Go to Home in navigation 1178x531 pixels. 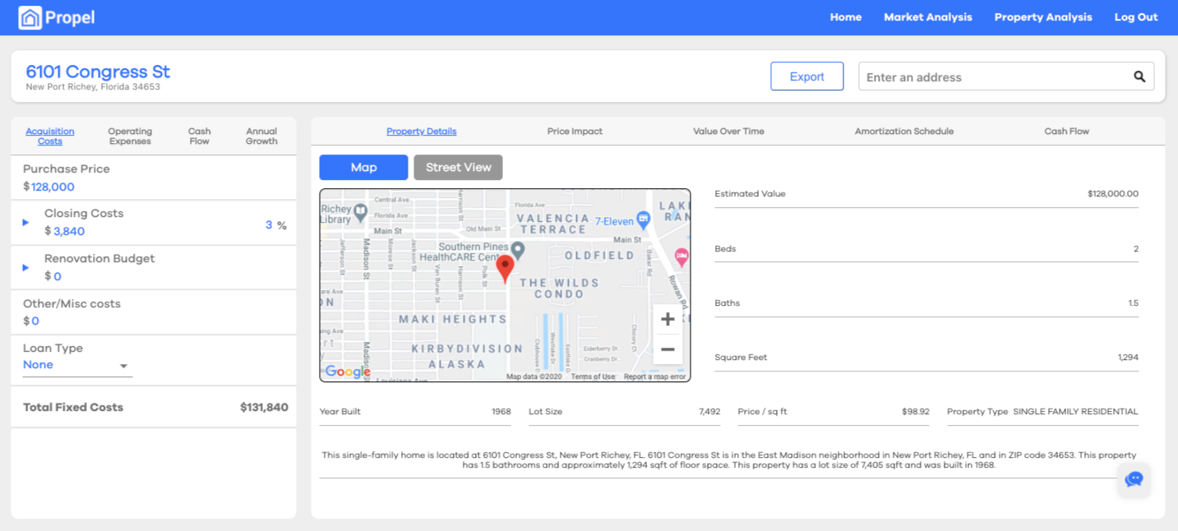coord(846,17)
